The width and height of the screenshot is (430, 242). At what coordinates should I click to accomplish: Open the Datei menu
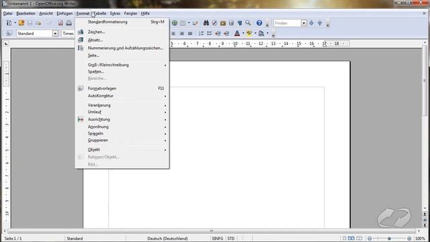pyautogui.click(x=7, y=13)
